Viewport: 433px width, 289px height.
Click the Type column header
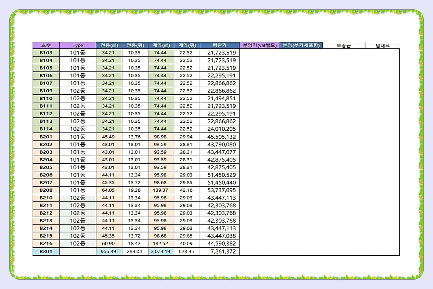(x=78, y=45)
